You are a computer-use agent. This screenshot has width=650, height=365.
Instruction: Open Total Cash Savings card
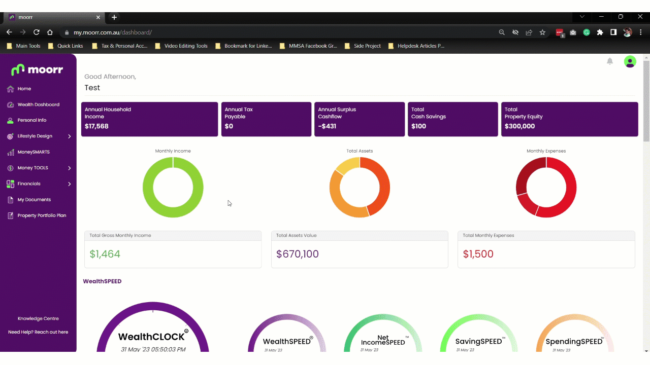point(453,119)
